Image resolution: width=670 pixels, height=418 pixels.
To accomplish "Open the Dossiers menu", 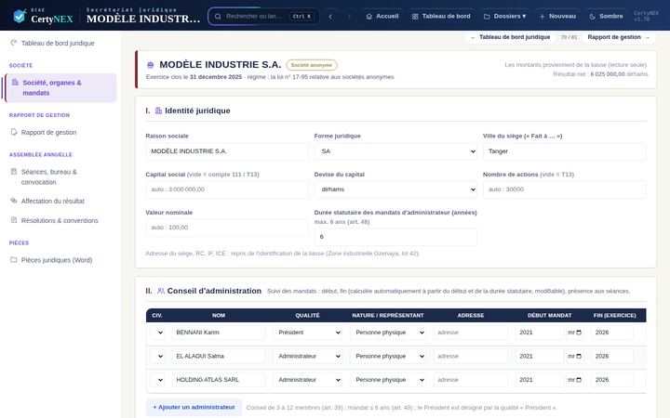I will [504, 16].
